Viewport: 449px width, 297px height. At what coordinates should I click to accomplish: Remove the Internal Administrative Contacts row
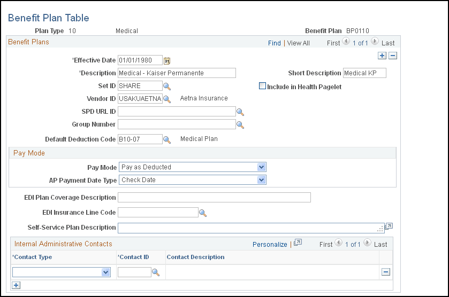click(x=386, y=272)
